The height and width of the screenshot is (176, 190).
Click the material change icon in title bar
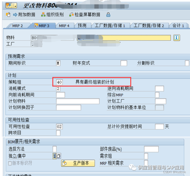click(9, 5)
